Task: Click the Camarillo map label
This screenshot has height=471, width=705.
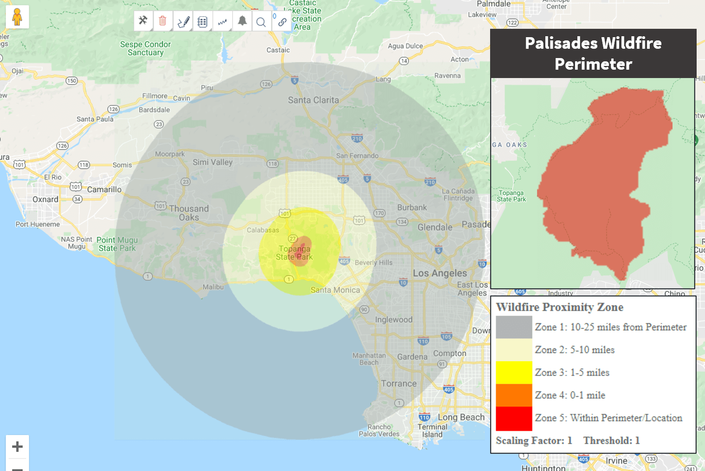Action: click(x=104, y=190)
